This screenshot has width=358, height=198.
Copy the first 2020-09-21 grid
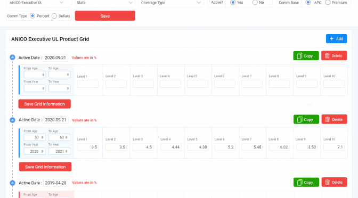306,56
